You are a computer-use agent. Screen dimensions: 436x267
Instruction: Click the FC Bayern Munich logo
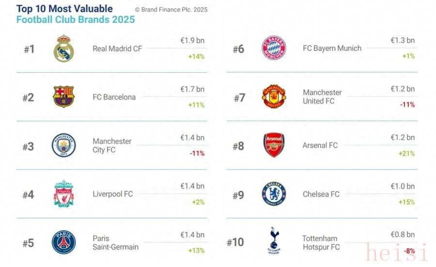(274, 47)
